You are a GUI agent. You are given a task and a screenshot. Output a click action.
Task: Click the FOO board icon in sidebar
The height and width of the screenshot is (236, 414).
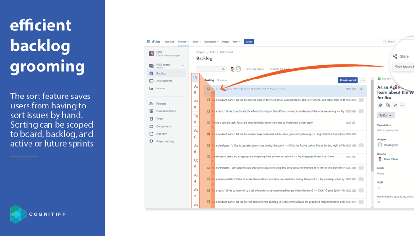point(151,66)
